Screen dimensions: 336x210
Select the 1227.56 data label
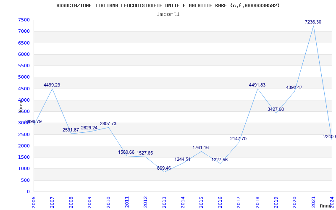click(219, 160)
